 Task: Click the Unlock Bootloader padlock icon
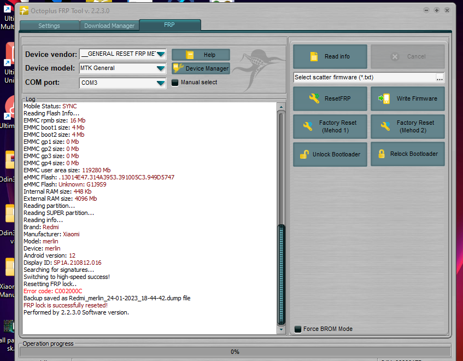coord(304,154)
